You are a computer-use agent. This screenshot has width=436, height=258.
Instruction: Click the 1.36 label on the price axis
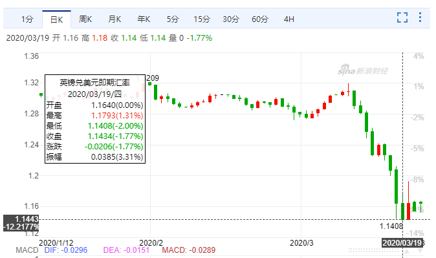point(32,56)
